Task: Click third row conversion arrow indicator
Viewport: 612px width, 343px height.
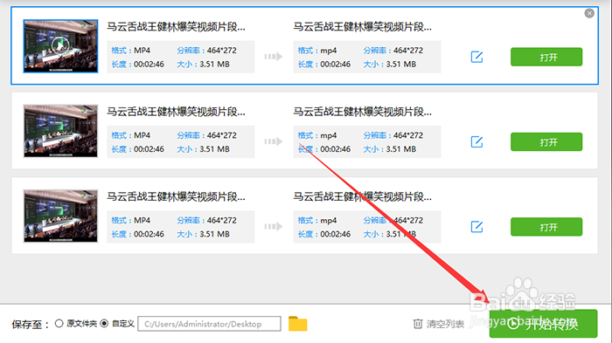Action: (273, 227)
